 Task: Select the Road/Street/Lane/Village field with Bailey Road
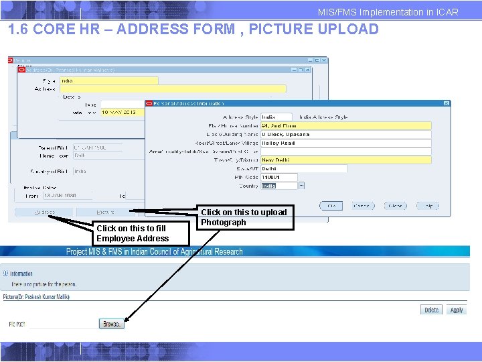[346, 143]
